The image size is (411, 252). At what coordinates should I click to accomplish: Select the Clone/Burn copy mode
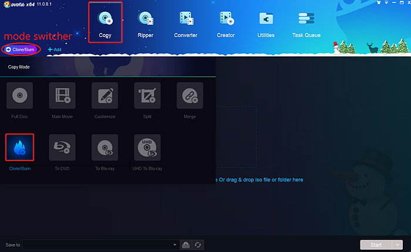(x=19, y=152)
